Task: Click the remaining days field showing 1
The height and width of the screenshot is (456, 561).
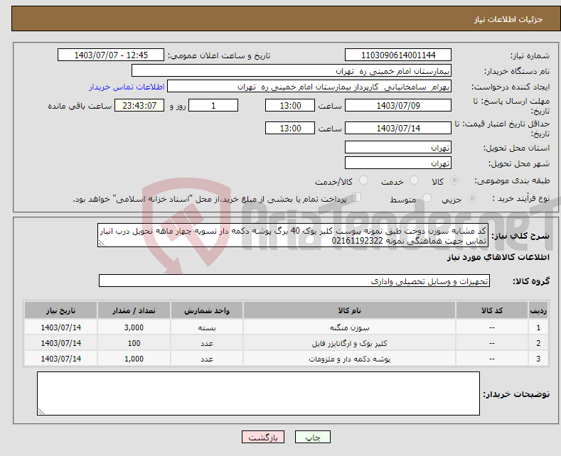Action: [213, 105]
